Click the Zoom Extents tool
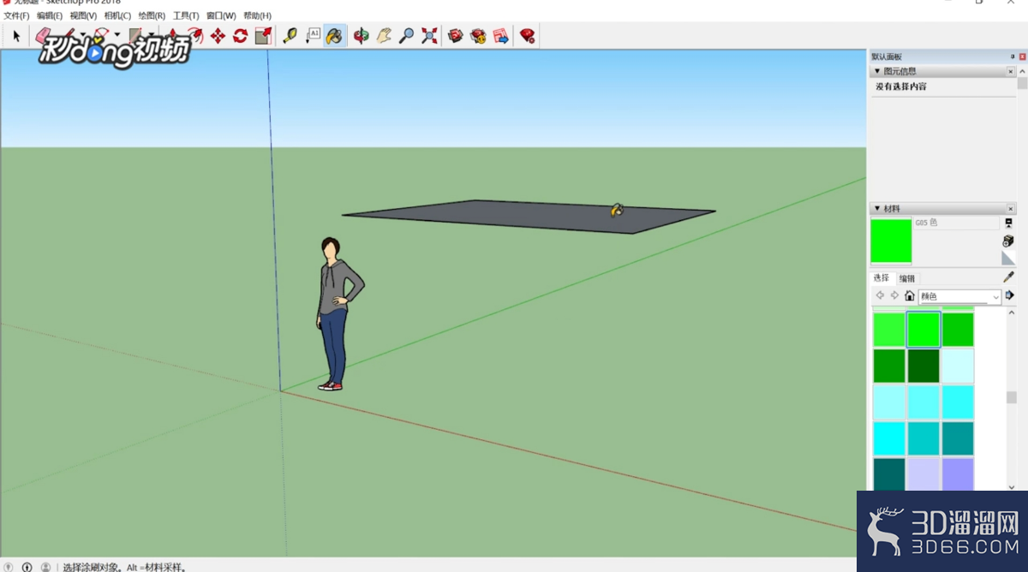 click(x=429, y=35)
